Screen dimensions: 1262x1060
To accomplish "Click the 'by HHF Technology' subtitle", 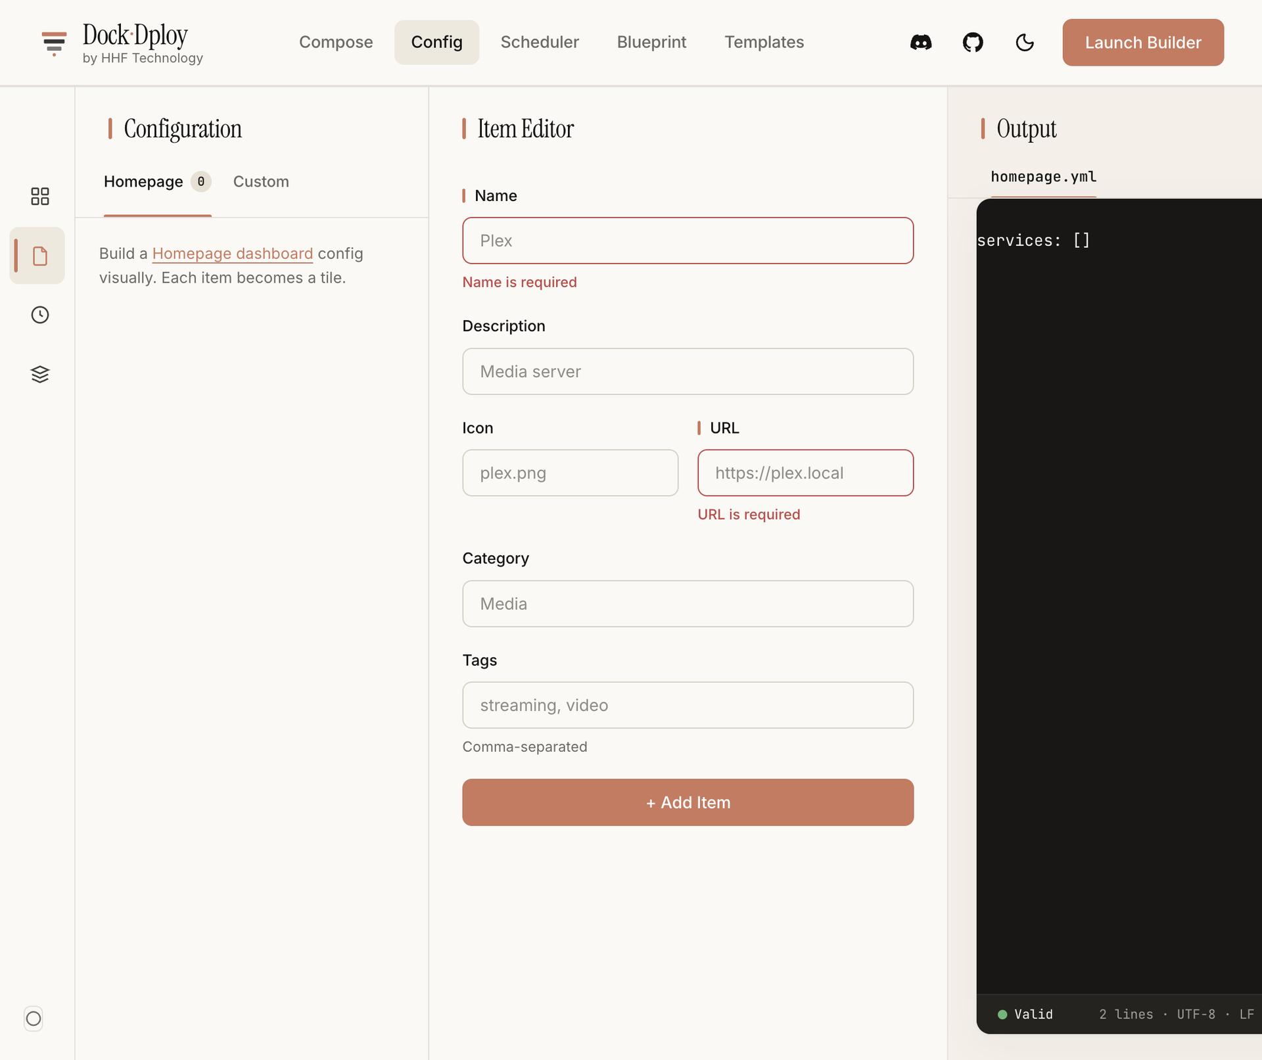I will click(143, 58).
